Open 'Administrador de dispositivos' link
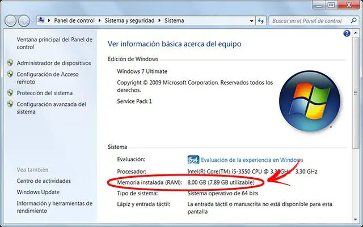Screen dimensions: 363x227 click(54, 63)
